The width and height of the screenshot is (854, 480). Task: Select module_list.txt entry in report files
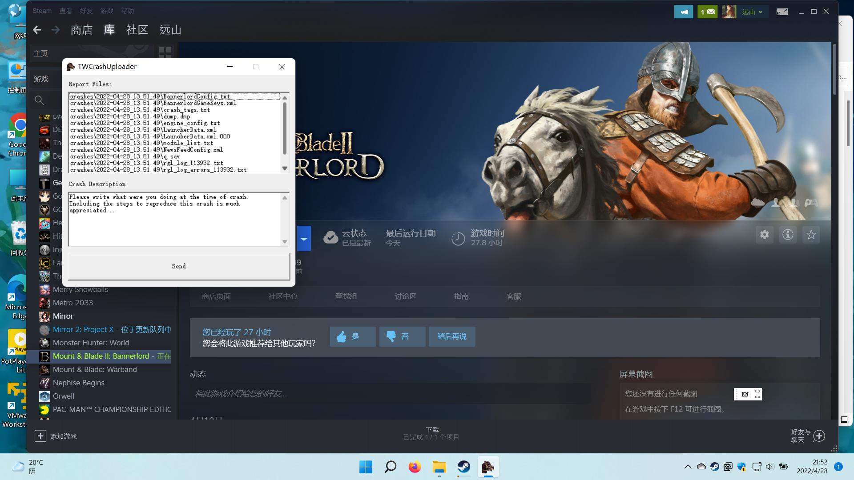point(141,143)
